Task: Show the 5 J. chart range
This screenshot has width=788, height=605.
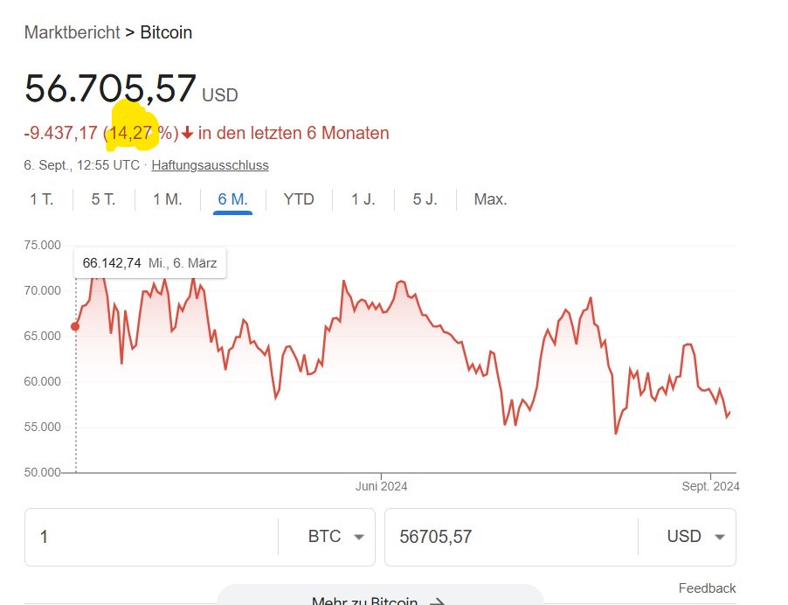Action: pos(425,199)
